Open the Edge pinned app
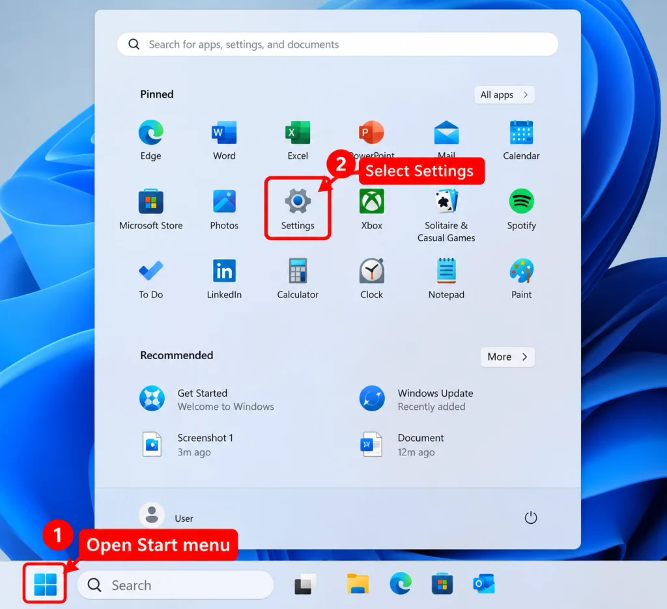The height and width of the screenshot is (609, 667). 150,133
